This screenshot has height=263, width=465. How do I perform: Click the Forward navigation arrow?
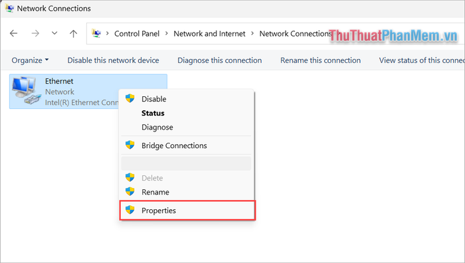coord(35,33)
